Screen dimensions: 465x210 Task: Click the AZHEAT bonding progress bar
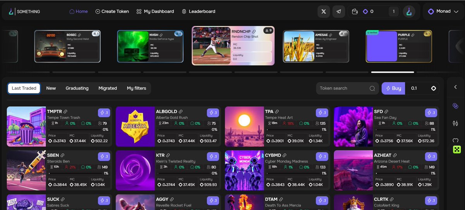(x=401, y=173)
